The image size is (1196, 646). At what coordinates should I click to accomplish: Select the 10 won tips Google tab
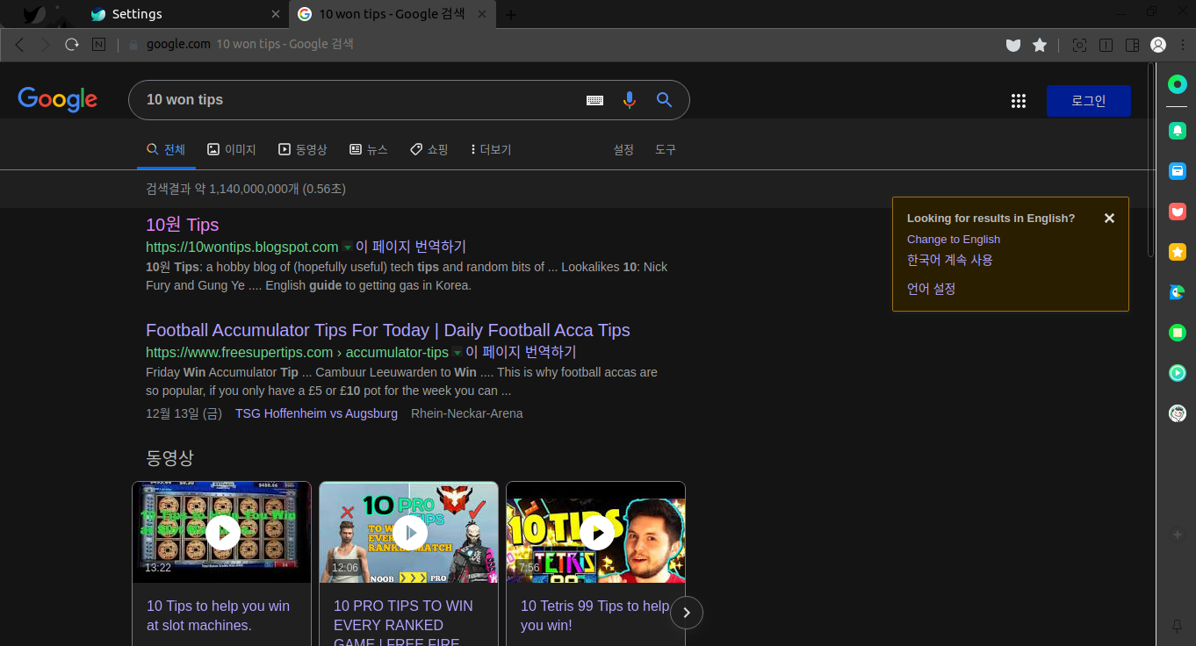pos(392,14)
